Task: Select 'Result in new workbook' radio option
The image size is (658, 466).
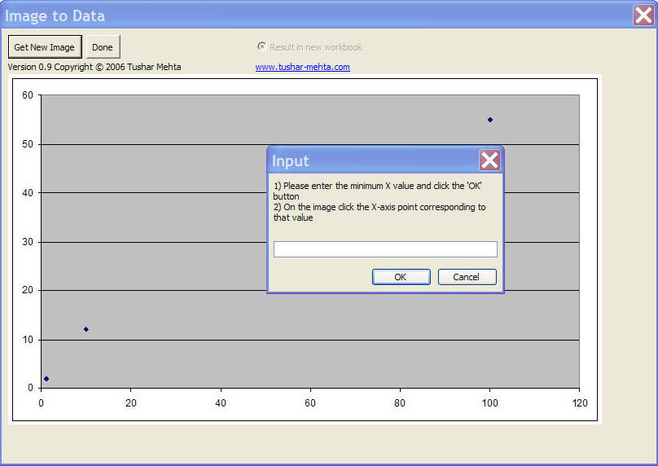Action: pyautogui.click(x=261, y=46)
